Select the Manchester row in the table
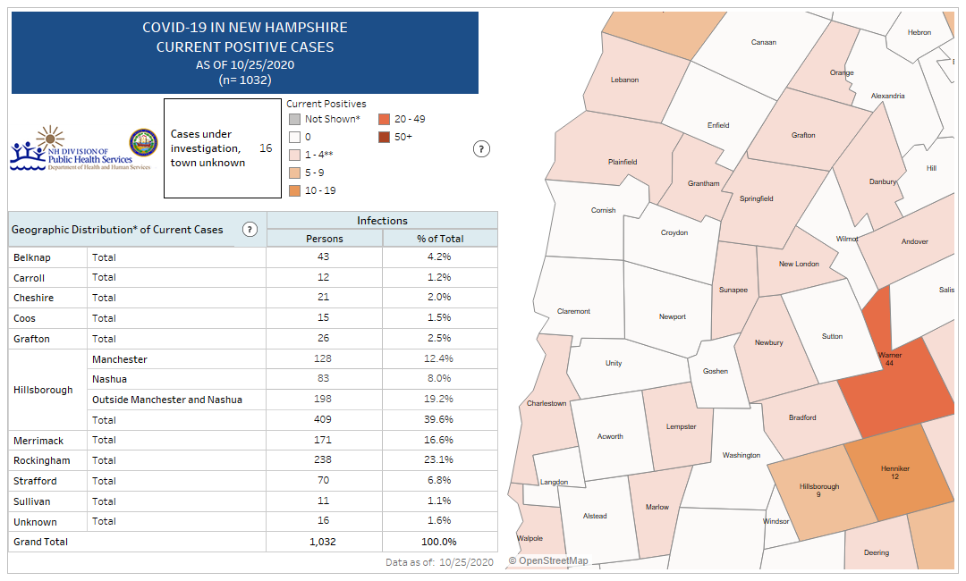This screenshot has width=966, height=581. (119, 359)
